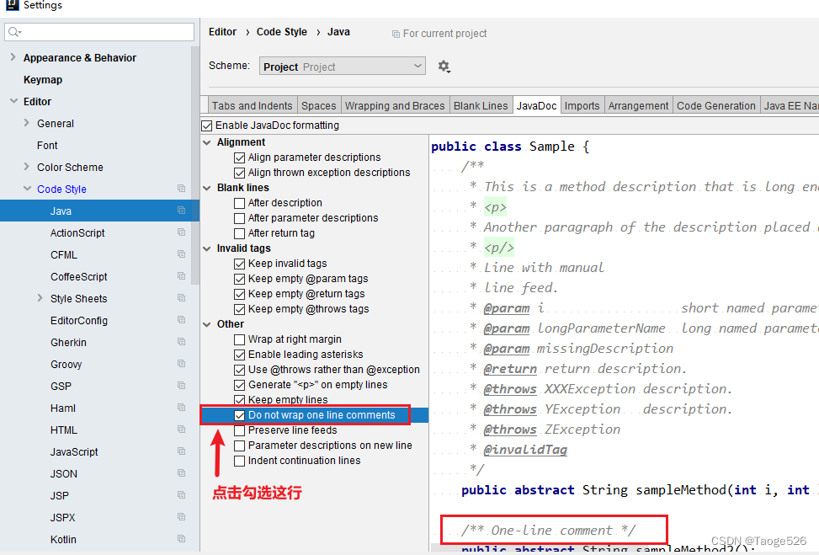Image resolution: width=819 pixels, height=555 pixels.
Task: Click the copy icon beside GSP
Action: click(x=181, y=386)
